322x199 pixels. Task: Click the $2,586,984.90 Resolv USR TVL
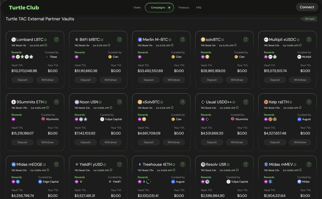tap(213, 196)
